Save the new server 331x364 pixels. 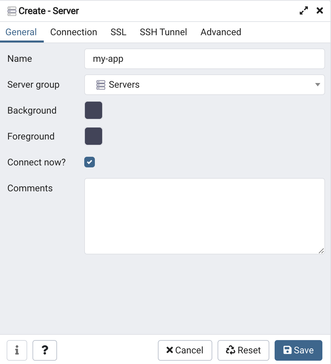pyautogui.click(x=298, y=350)
